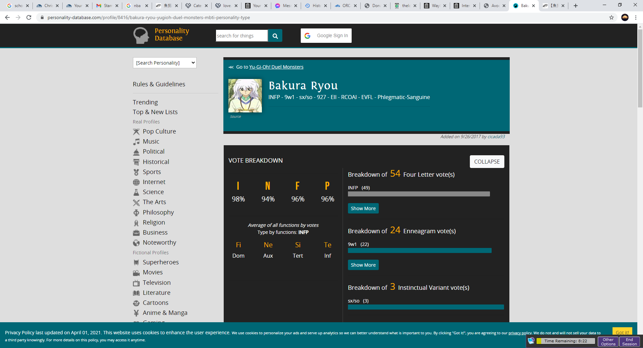Click the sx/so vote bar
The width and height of the screenshot is (643, 348).
[x=426, y=307]
